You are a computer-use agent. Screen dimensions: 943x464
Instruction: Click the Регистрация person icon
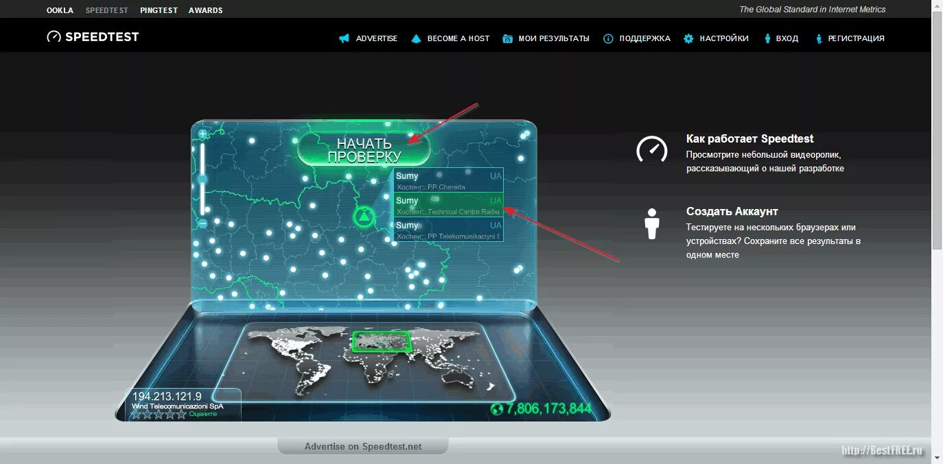pos(819,38)
